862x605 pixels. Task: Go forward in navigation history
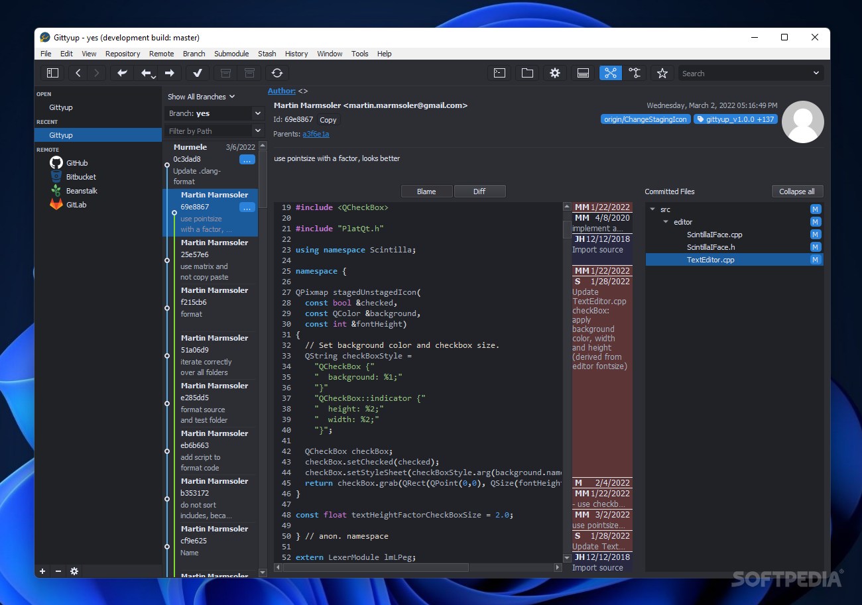pos(97,73)
